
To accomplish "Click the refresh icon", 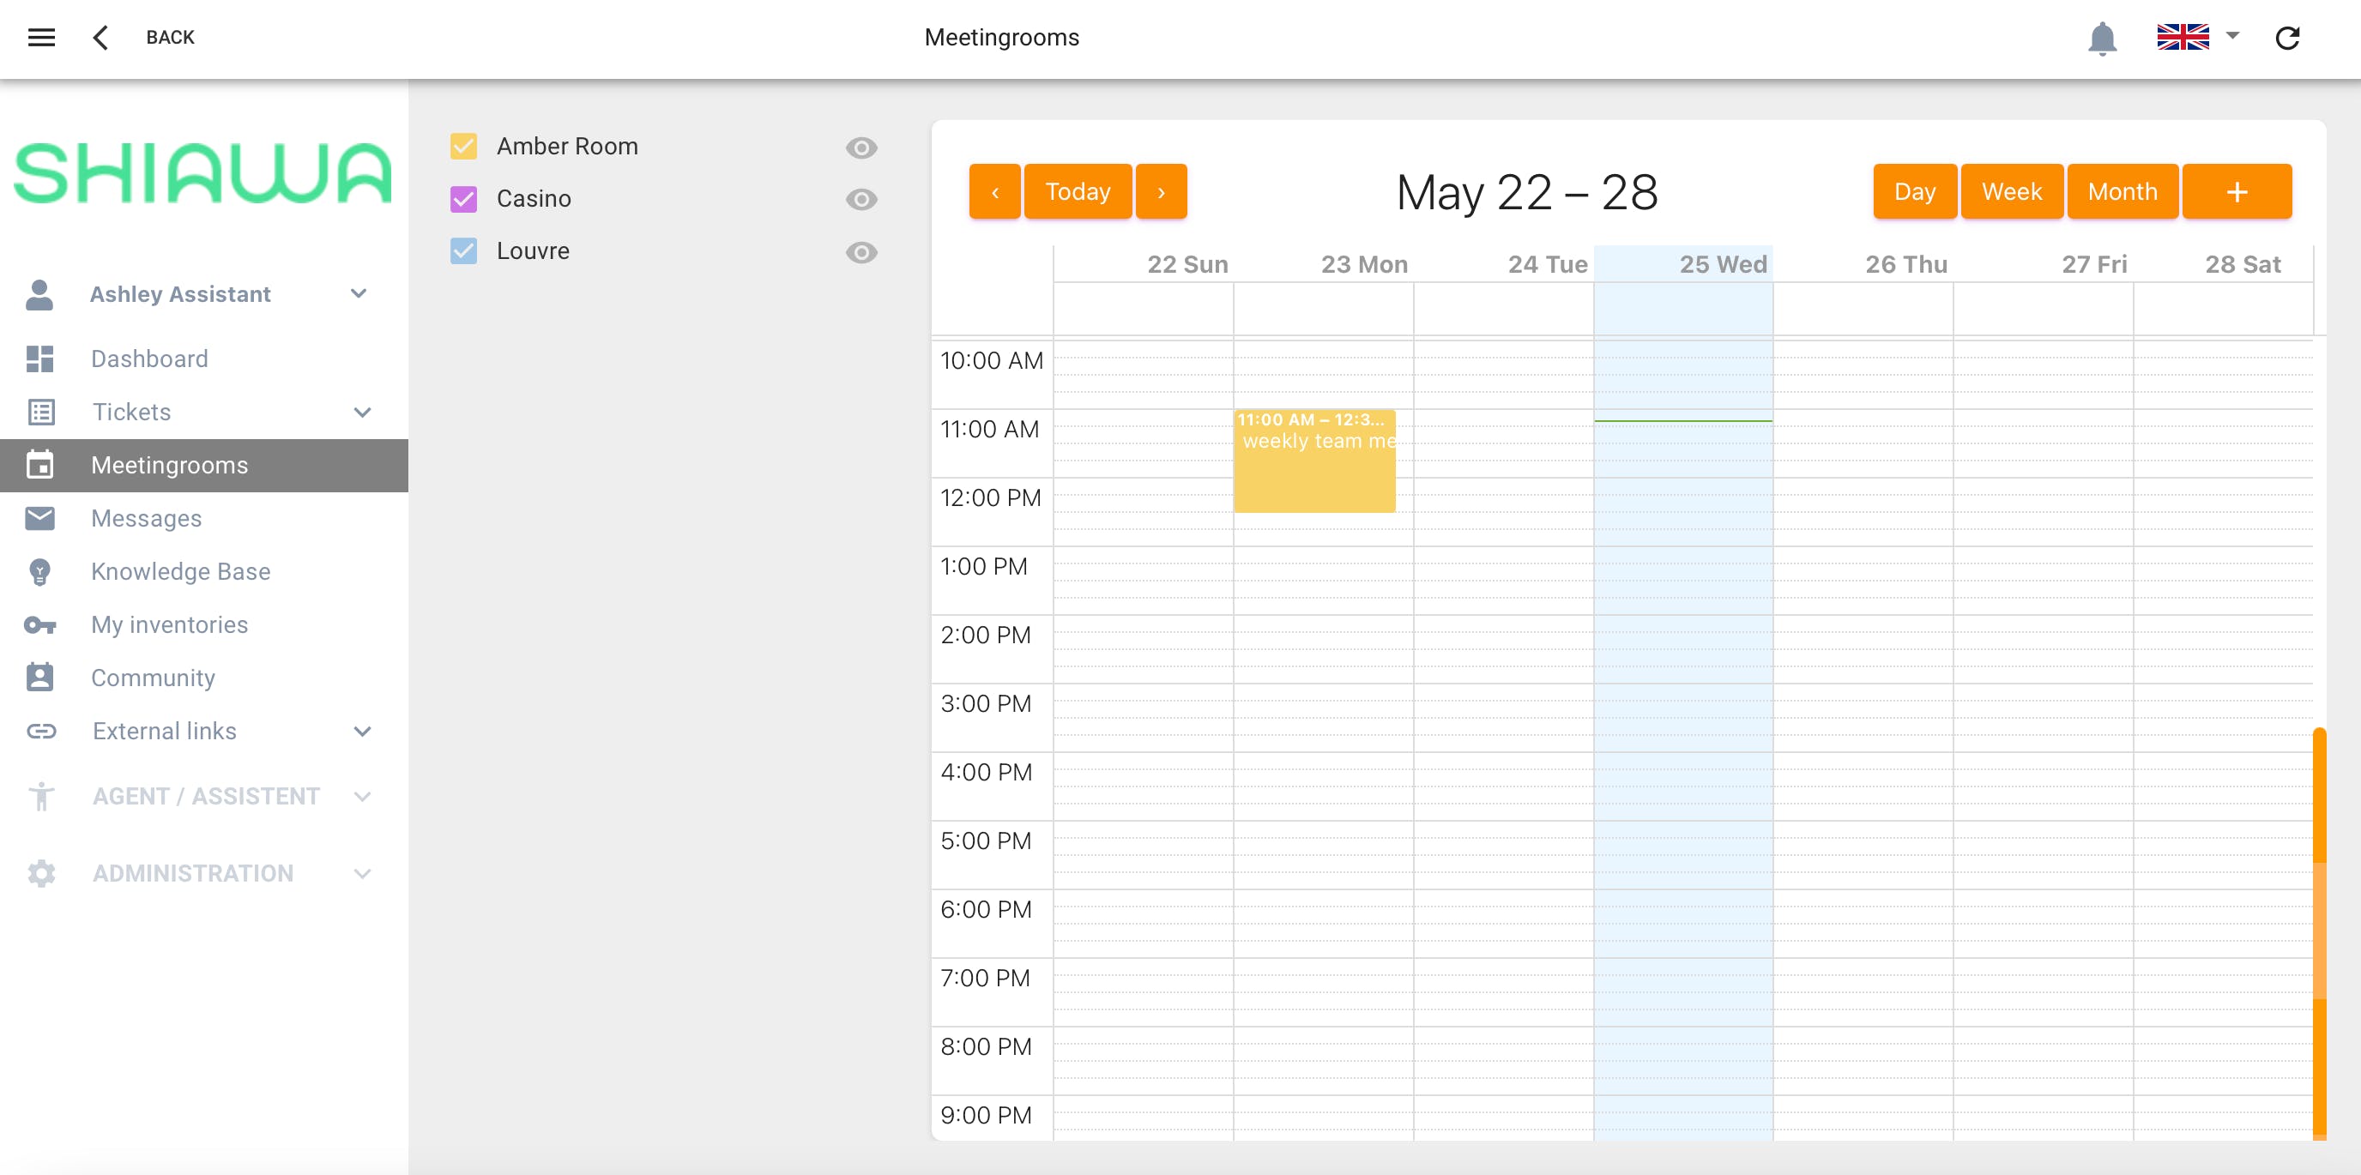I will 2288,39.
